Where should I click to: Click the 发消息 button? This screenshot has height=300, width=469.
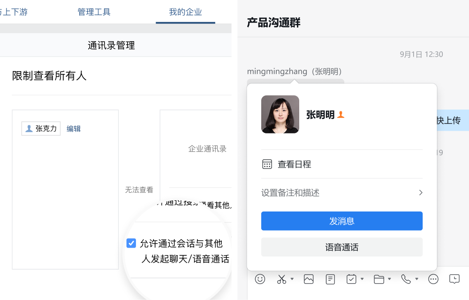[342, 221]
